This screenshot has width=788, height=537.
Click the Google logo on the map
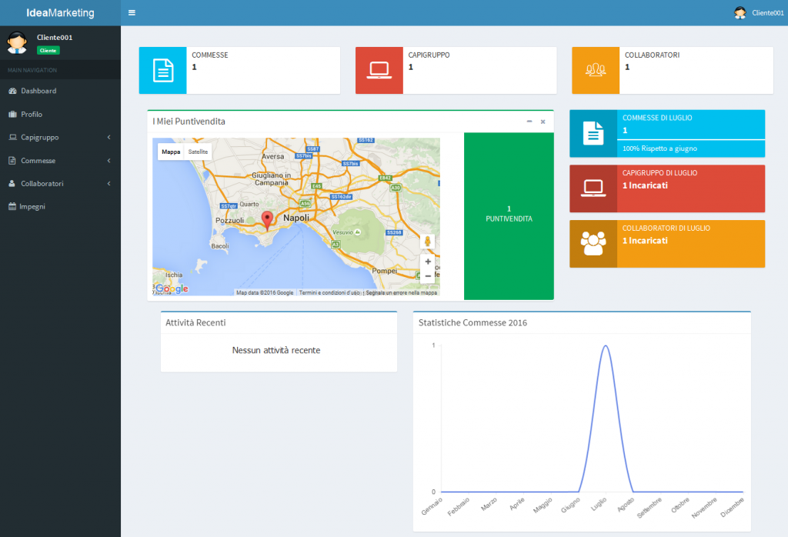pyautogui.click(x=172, y=289)
